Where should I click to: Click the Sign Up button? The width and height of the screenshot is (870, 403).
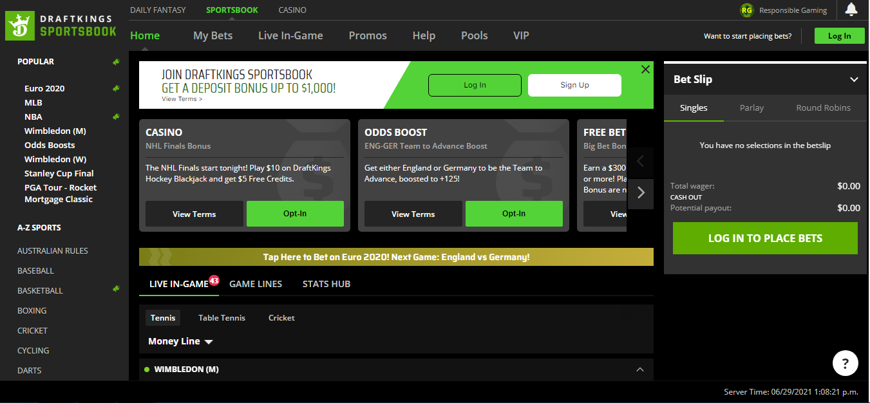pyautogui.click(x=574, y=85)
